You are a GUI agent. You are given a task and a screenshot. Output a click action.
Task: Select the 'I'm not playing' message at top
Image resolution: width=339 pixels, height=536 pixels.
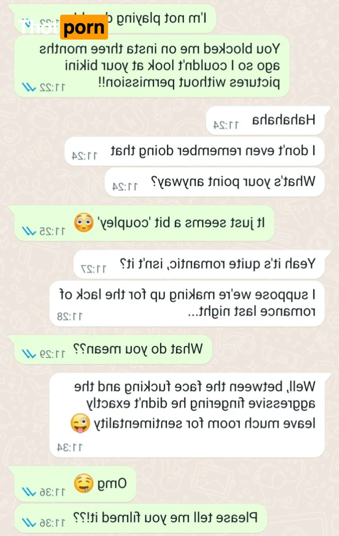(x=112, y=18)
